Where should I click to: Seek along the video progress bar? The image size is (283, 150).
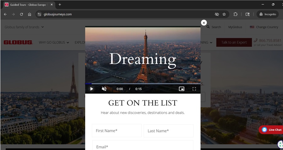click(143, 84)
